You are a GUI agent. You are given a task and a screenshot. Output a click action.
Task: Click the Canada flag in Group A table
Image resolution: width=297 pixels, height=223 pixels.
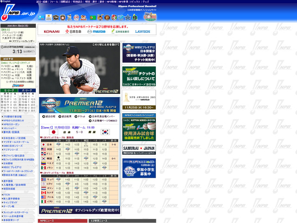(44, 192)
